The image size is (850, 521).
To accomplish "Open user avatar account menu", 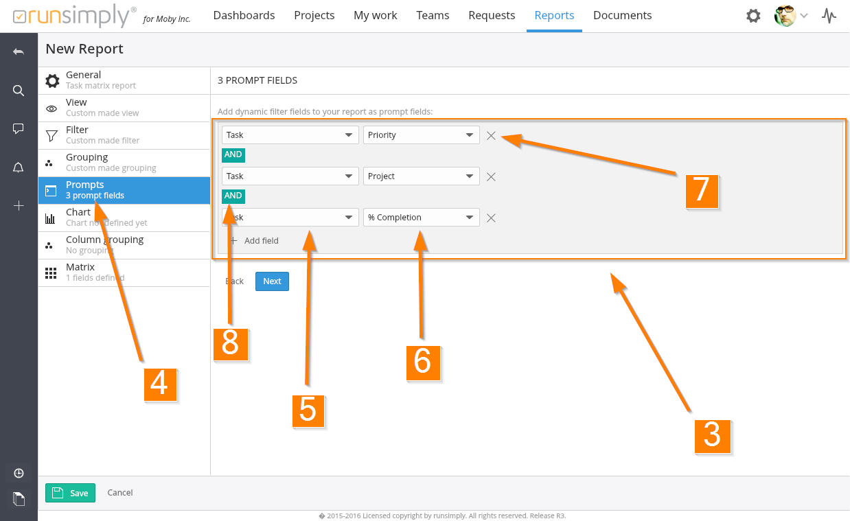I will [x=790, y=16].
